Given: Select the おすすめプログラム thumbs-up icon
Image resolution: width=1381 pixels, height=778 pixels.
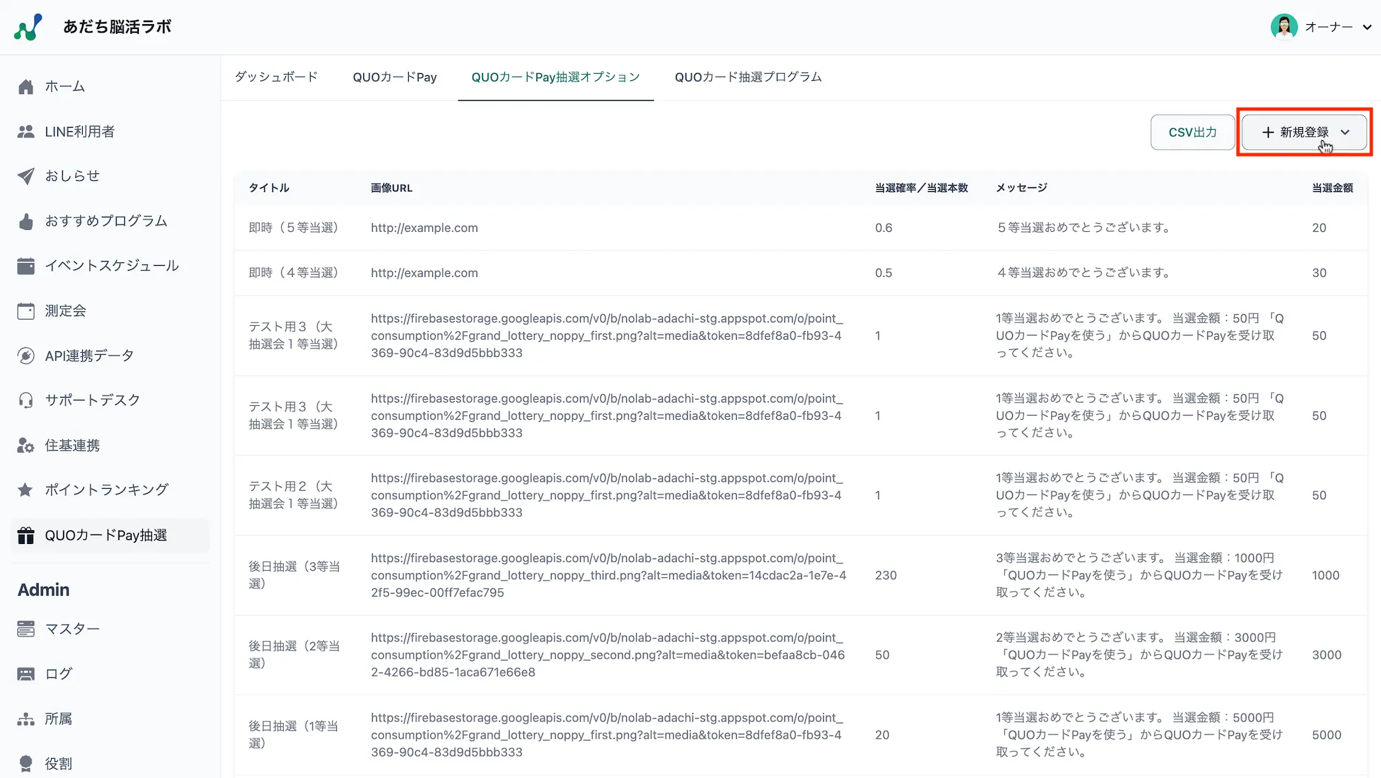Looking at the screenshot, I should [x=26, y=221].
